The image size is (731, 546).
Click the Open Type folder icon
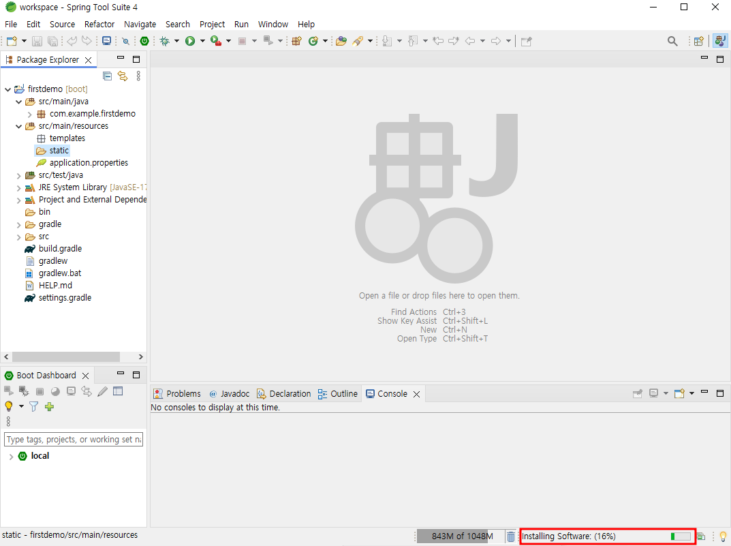click(x=341, y=41)
